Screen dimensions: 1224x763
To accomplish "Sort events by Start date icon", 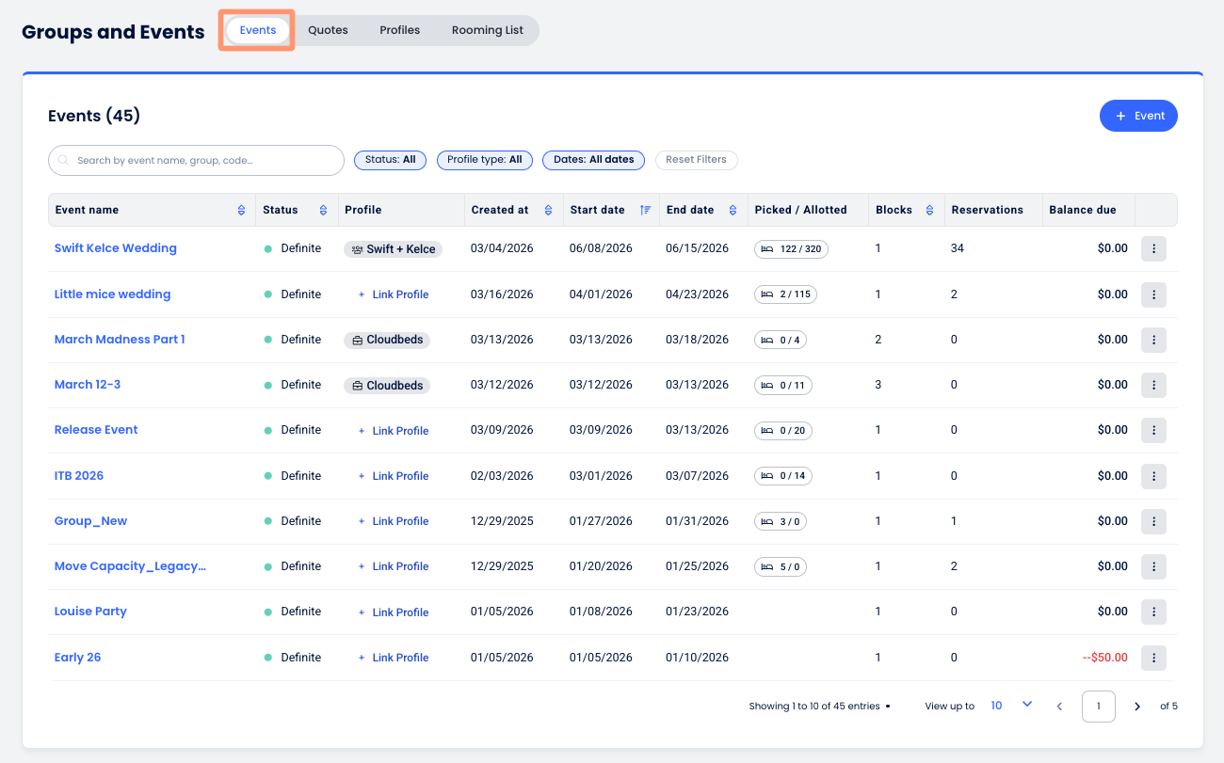I will (645, 211).
